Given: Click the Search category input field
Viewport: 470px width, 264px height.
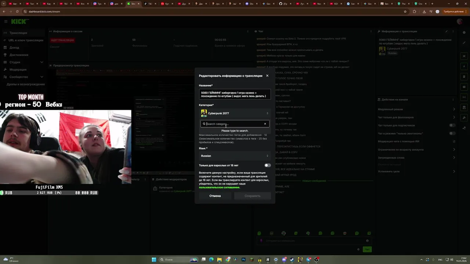Looking at the screenshot, I should coord(234,124).
